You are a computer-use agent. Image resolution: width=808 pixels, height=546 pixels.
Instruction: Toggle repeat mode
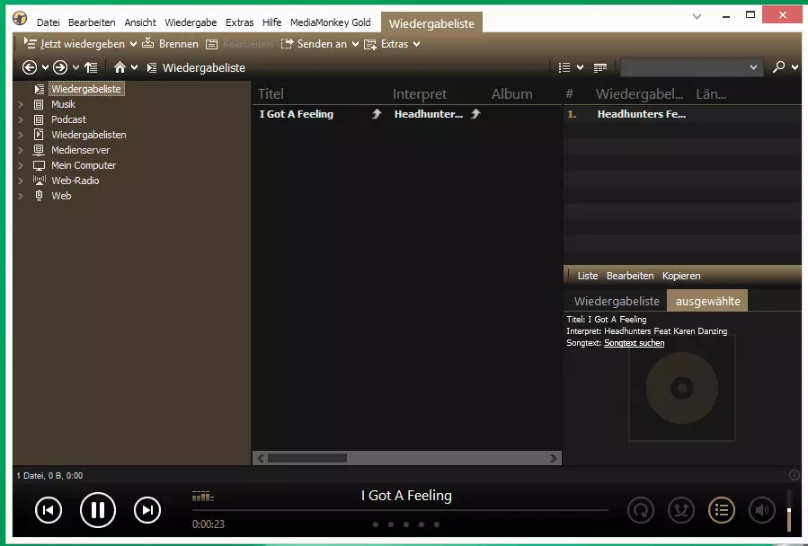(x=641, y=510)
